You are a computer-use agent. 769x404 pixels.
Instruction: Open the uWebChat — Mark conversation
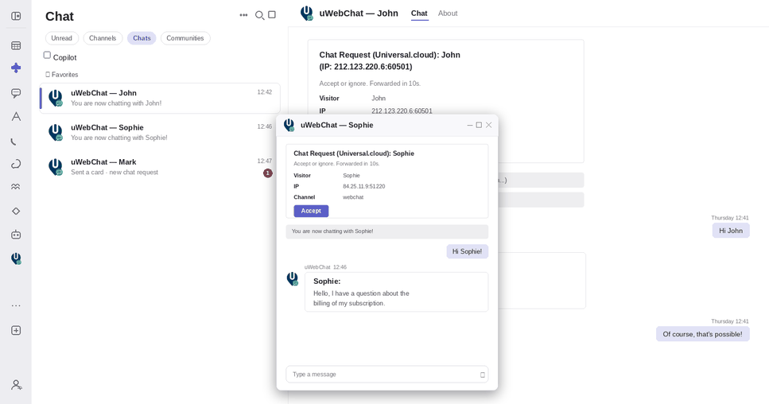click(x=160, y=167)
